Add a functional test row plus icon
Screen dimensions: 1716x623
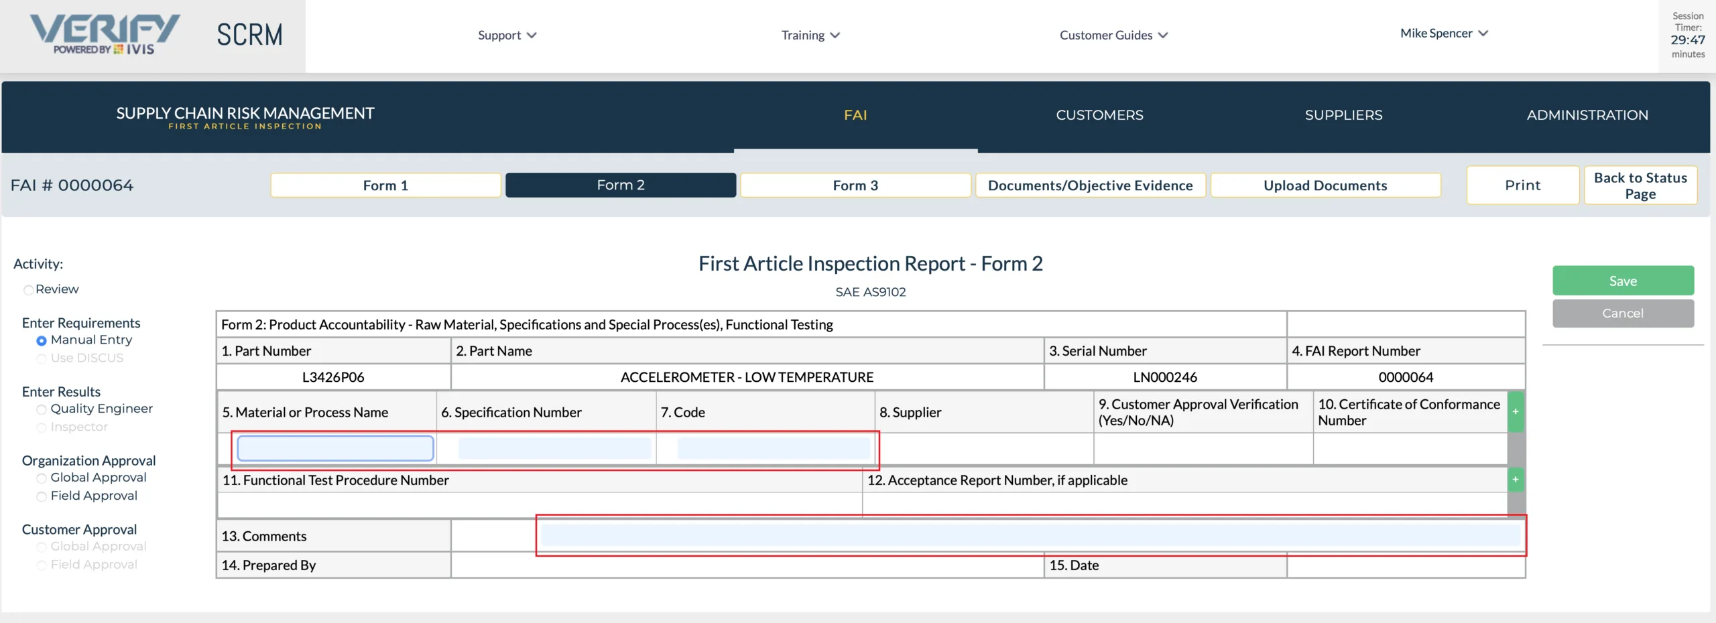tap(1515, 479)
